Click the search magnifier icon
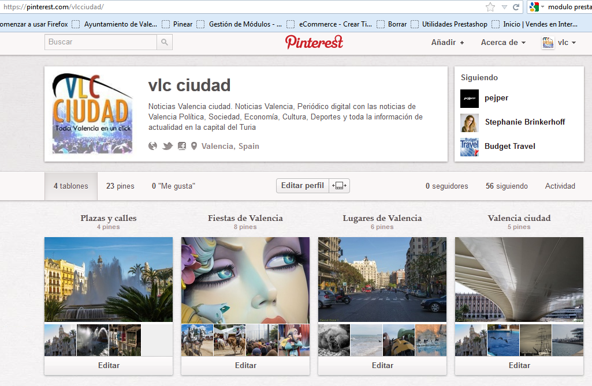 coord(165,42)
